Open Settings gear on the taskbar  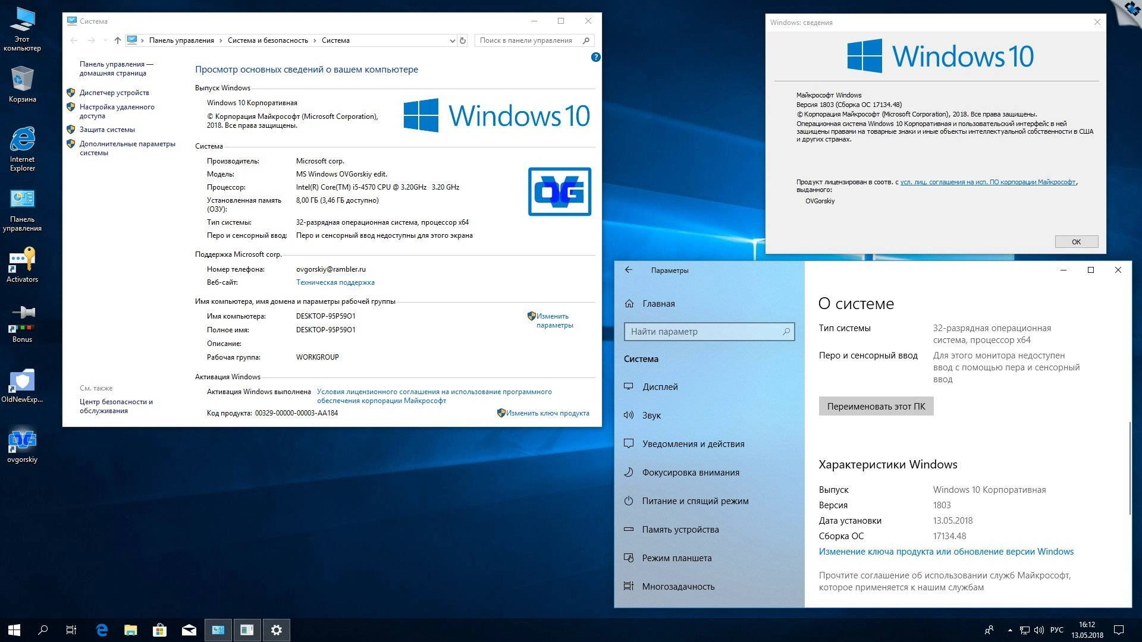click(x=276, y=630)
